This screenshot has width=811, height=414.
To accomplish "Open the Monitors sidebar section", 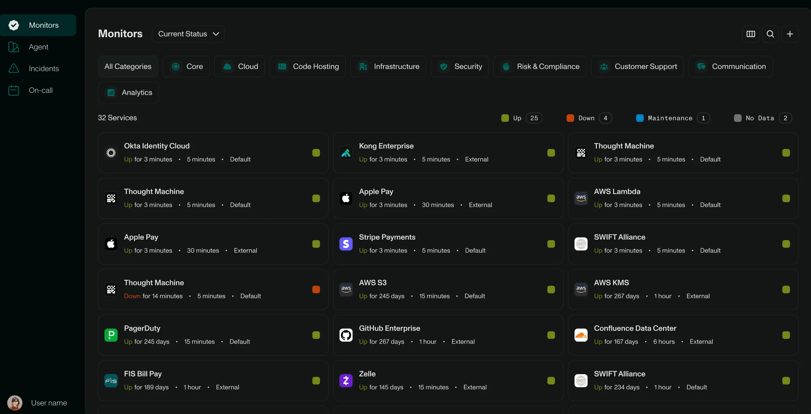I will pos(38,25).
